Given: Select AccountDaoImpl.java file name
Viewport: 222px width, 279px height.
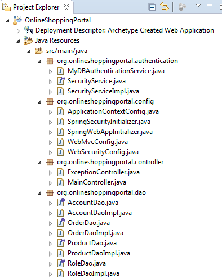Looking at the screenshot, I should click(x=100, y=213).
